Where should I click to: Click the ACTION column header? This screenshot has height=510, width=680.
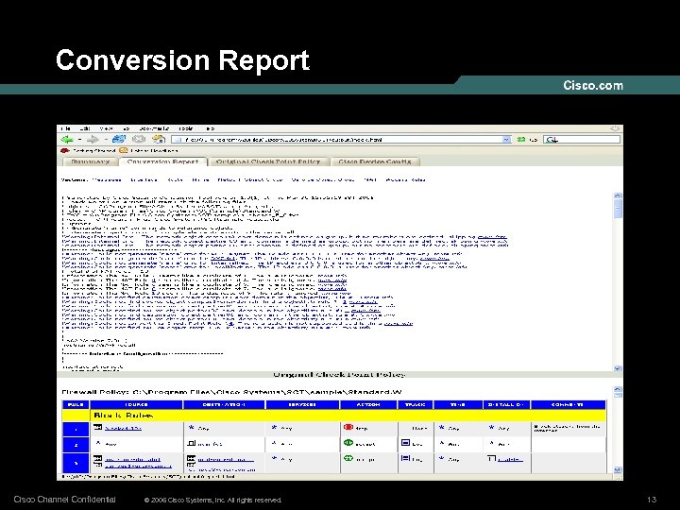pos(368,404)
